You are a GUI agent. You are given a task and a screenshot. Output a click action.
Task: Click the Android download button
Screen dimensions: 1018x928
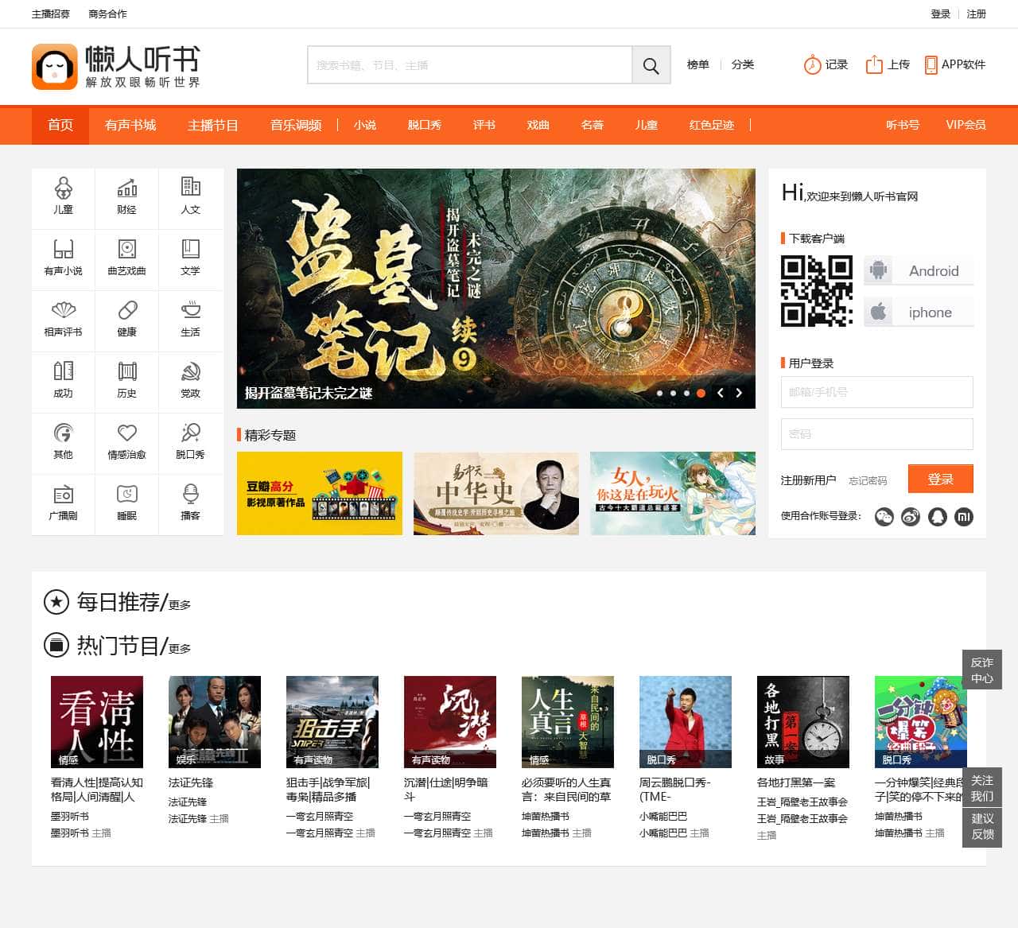(919, 270)
